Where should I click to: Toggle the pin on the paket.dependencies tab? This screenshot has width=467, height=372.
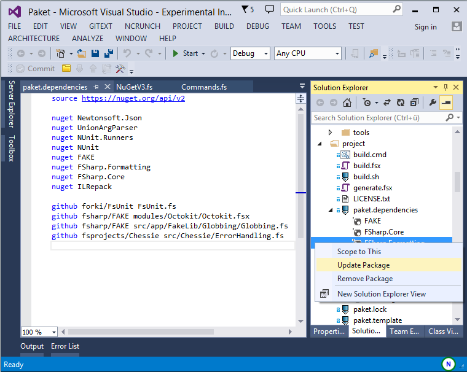(96, 87)
